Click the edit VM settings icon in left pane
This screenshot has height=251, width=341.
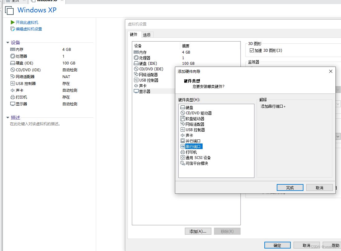pos(13,29)
